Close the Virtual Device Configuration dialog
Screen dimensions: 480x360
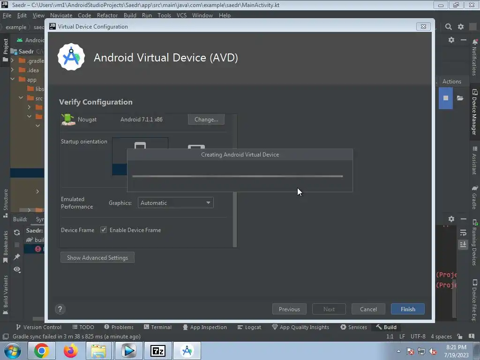point(423,27)
